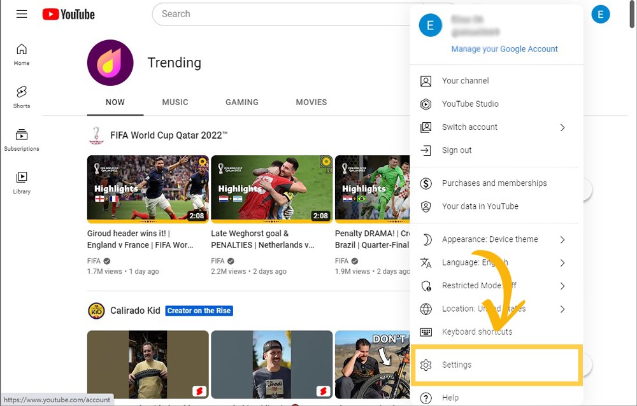The width and height of the screenshot is (637, 406).
Task: Click the YouTube logo
Action: coord(69,15)
